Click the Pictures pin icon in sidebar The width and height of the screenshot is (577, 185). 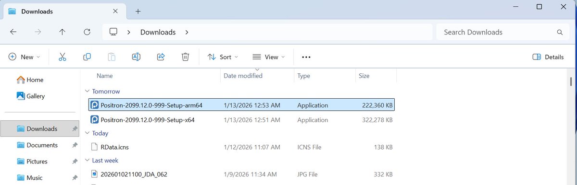pos(75,162)
